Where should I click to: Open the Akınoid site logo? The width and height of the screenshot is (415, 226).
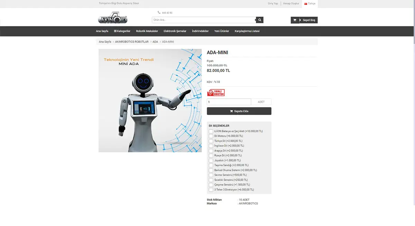coord(113,18)
